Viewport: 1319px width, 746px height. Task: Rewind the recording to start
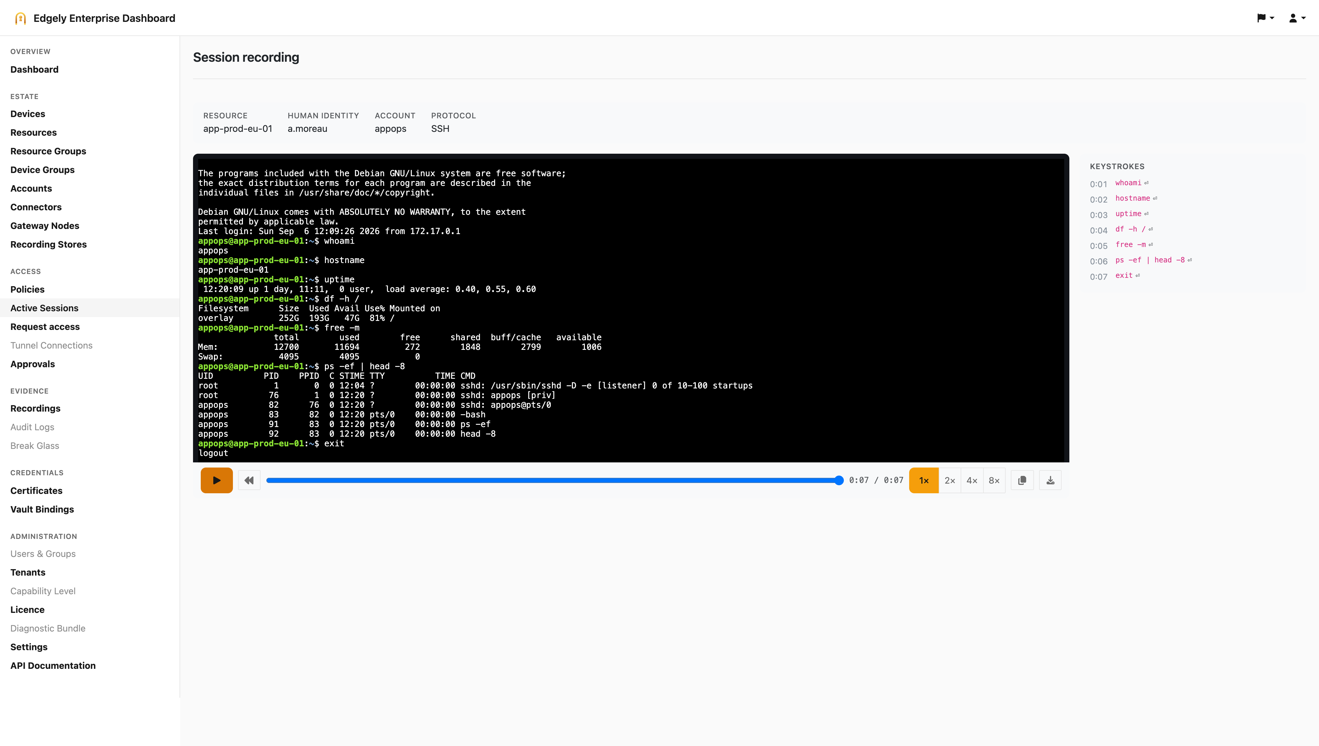coord(249,480)
